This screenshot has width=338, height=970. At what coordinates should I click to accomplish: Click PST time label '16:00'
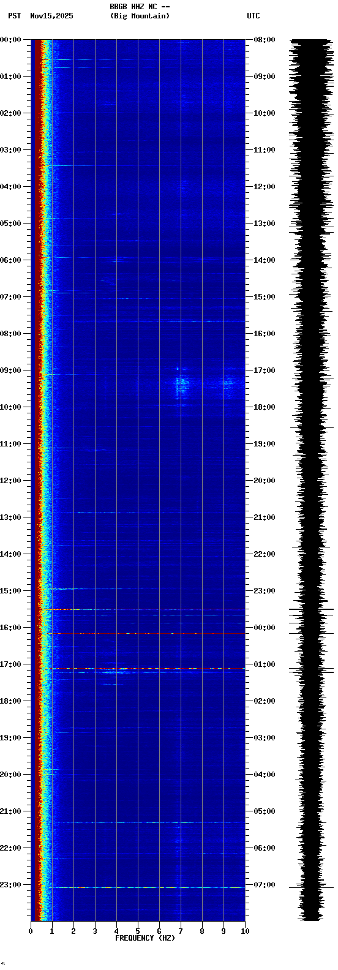pos(11,628)
